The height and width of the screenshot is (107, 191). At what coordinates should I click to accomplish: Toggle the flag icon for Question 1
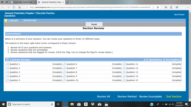[7, 64]
